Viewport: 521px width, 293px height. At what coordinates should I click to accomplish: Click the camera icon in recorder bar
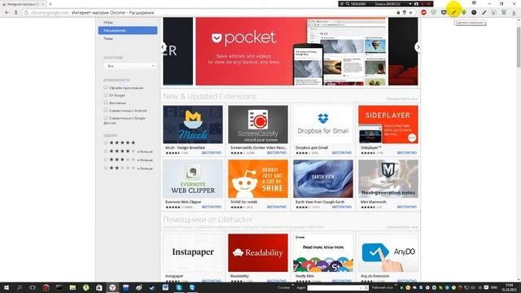tap(416, 3)
